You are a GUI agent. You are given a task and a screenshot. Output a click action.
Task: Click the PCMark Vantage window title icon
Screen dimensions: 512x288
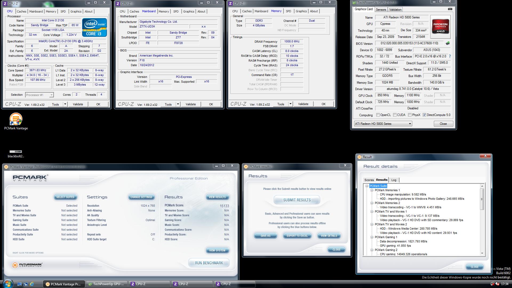pyautogui.click(x=6, y=167)
